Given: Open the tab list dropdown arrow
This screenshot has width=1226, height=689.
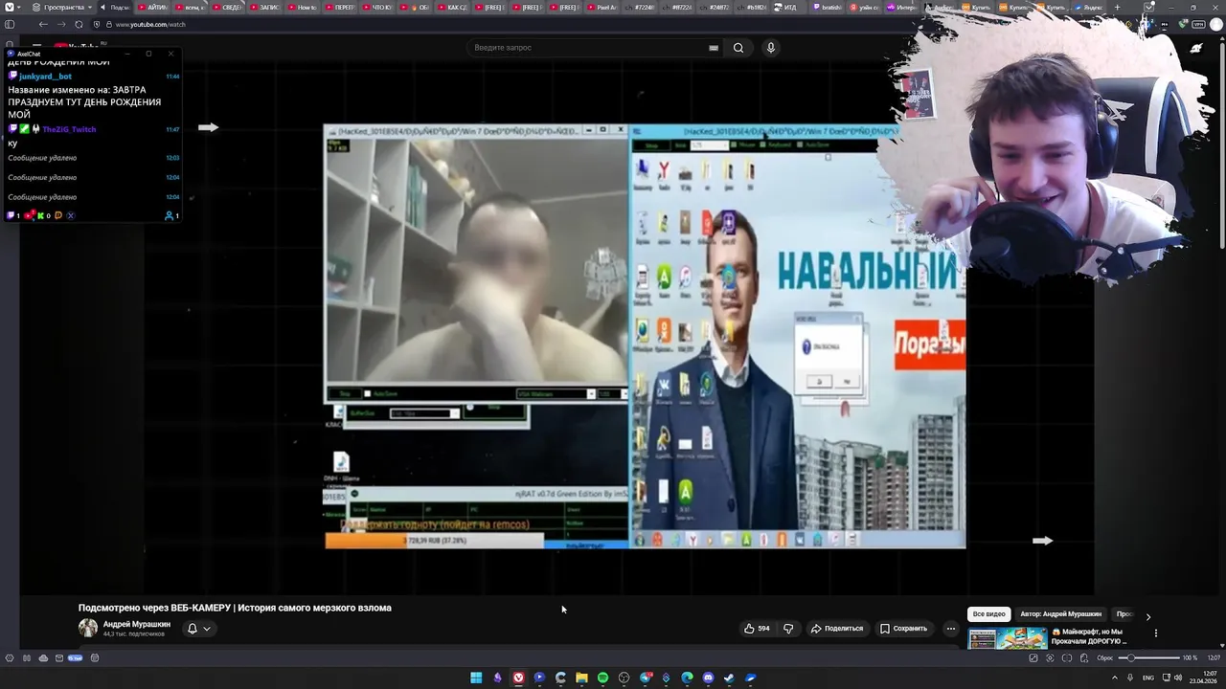Looking at the screenshot, I should [x=1148, y=7].
